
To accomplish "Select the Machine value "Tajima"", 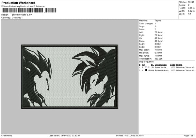I will [158, 21].
